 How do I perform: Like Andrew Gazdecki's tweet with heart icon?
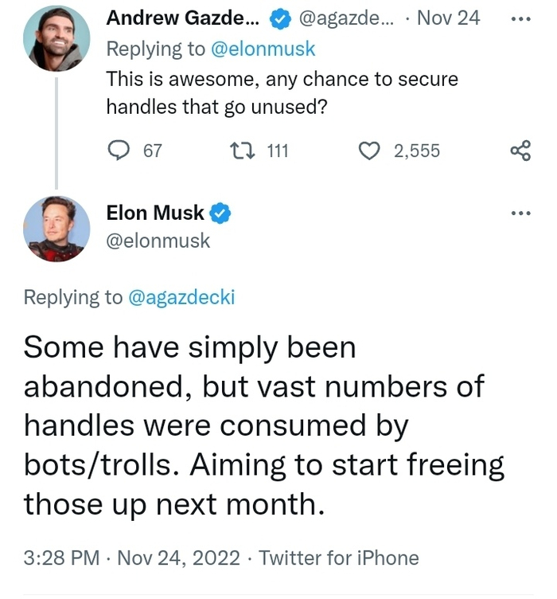point(369,151)
